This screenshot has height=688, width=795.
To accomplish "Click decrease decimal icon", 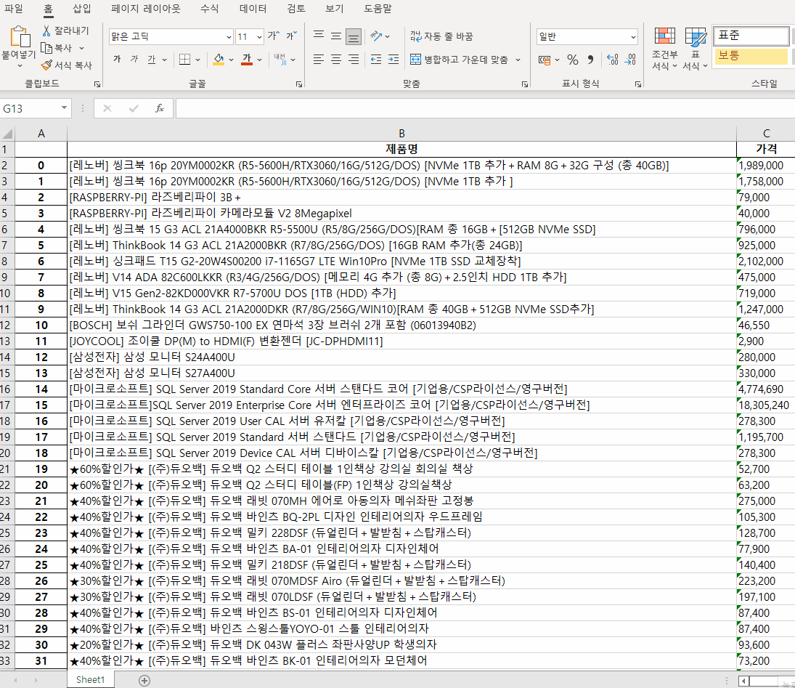I will click(x=630, y=60).
